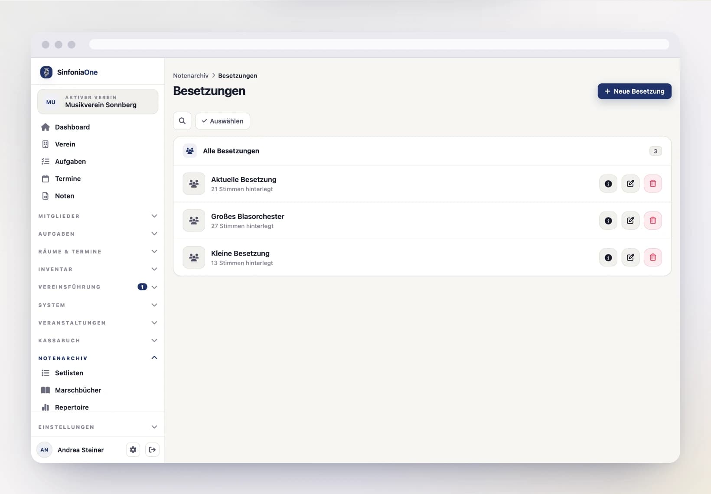Edit the Kleine Besetzung entry
Image resolution: width=711 pixels, height=494 pixels.
tap(630, 257)
